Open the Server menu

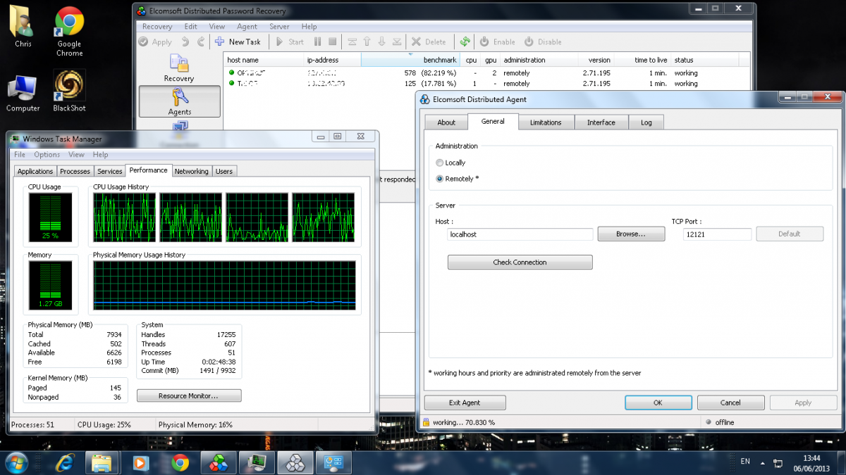click(279, 27)
